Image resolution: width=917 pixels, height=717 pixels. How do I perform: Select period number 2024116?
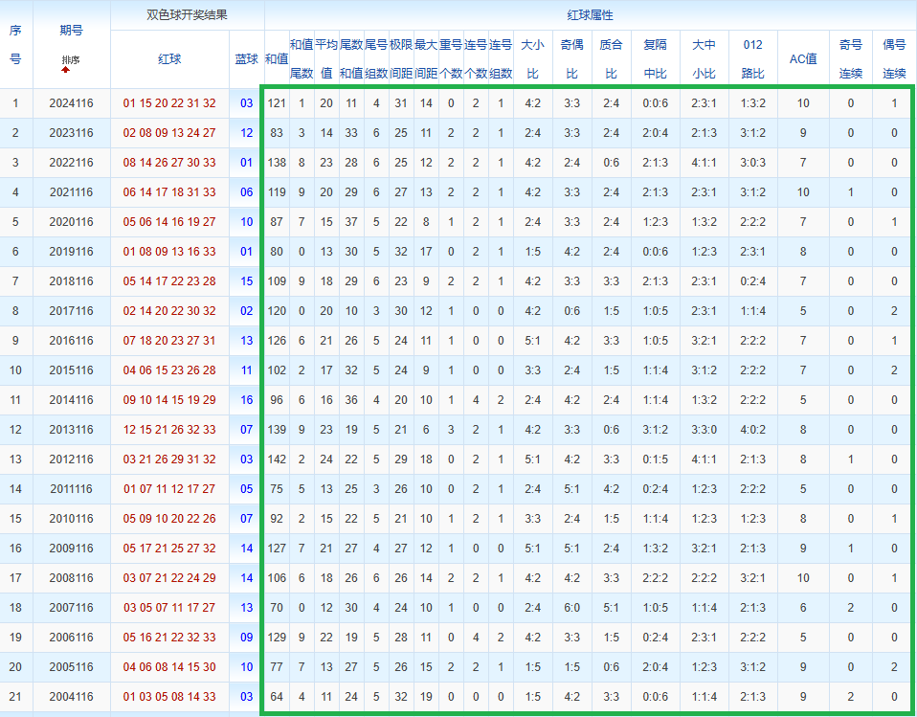pos(72,103)
